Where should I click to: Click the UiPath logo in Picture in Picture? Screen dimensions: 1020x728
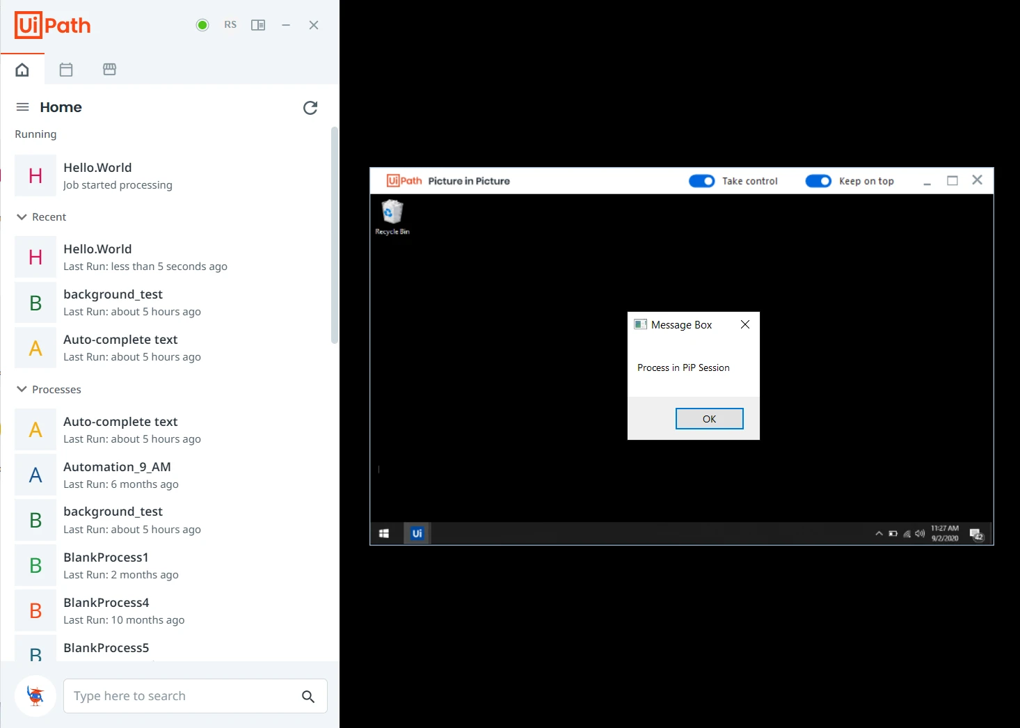click(x=404, y=181)
